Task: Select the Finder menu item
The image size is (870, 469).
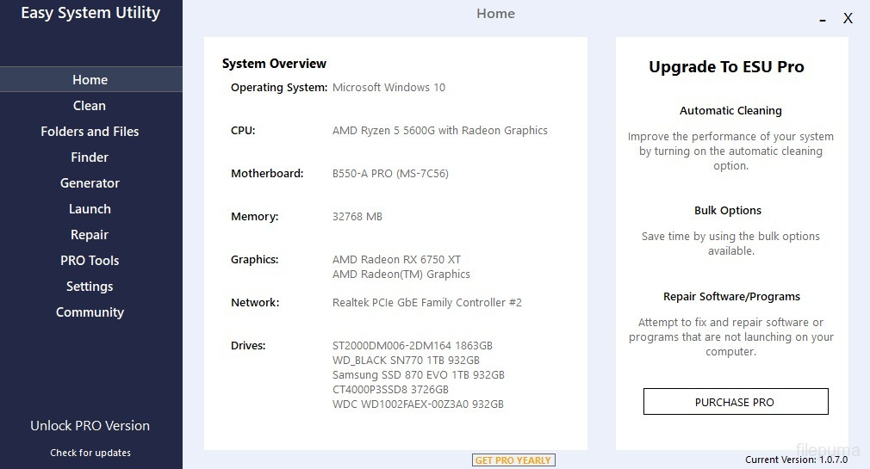Action: (x=90, y=157)
